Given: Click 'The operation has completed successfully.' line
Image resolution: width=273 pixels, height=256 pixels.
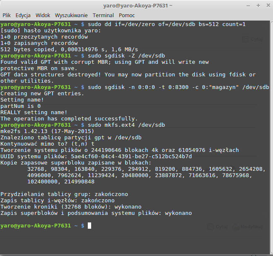Looking at the screenshot, I should click(x=69, y=119).
